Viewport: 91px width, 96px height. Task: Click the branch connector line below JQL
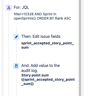[17, 28]
